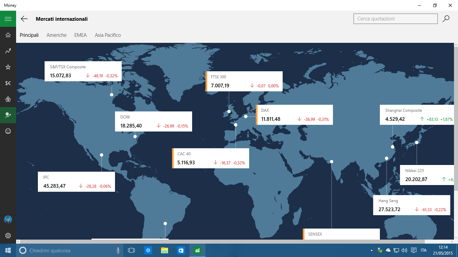Open the SENSEX index card

[341, 234]
